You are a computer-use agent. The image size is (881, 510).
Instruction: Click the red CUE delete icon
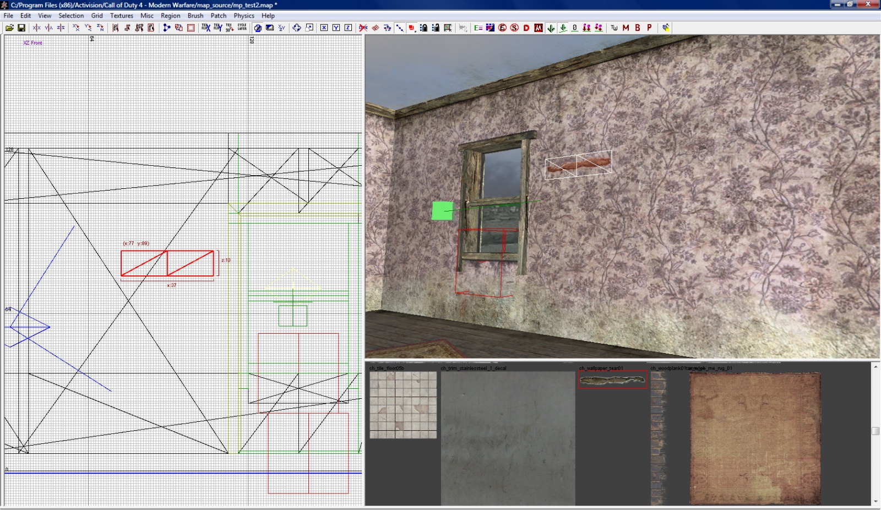point(362,28)
